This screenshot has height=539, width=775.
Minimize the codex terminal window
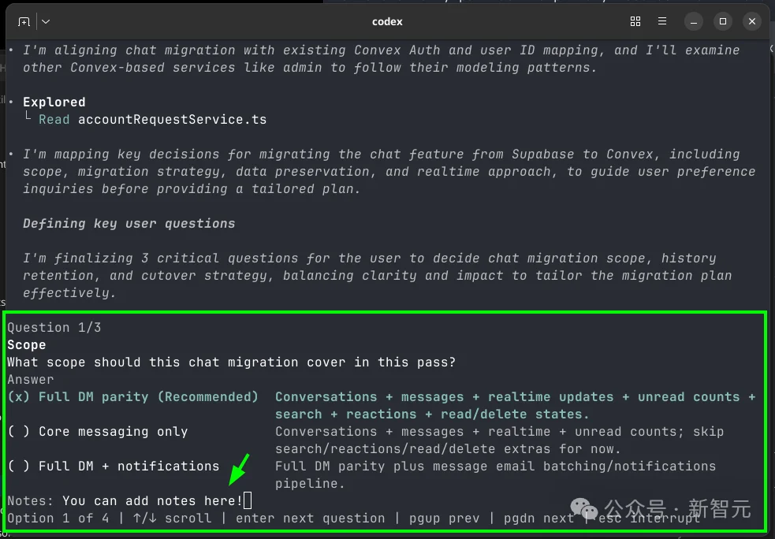coord(693,21)
